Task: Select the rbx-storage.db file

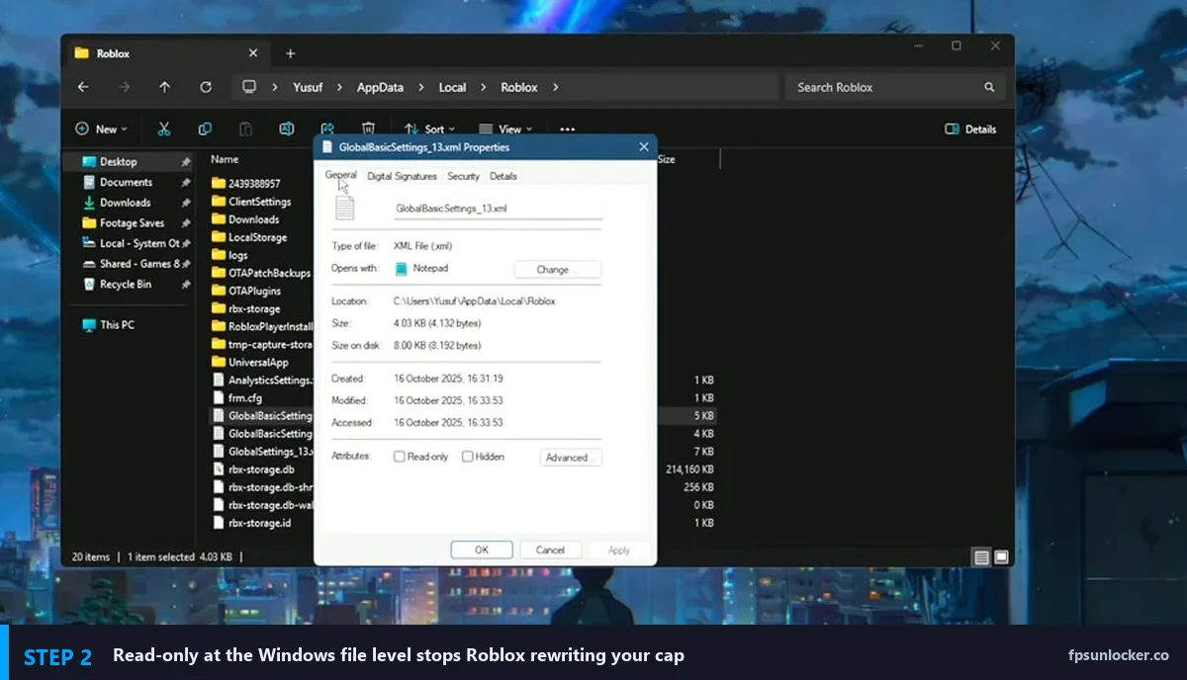Action: coord(261,469)
